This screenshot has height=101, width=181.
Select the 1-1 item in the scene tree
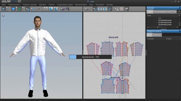(160, 18)
